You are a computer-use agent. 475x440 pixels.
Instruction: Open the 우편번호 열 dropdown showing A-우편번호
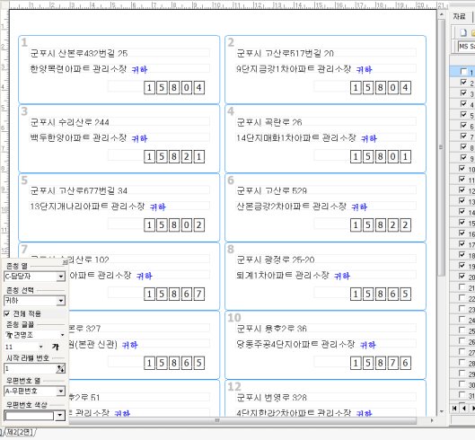(x=34, y=391)
